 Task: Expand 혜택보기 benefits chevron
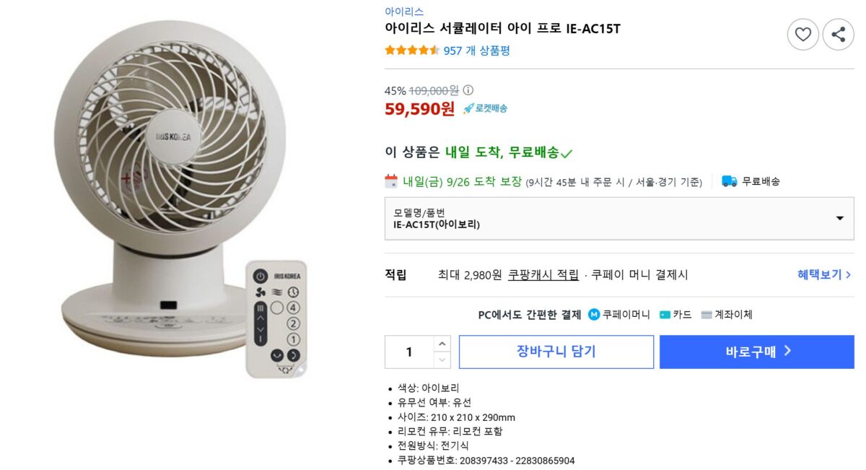(848, 274)
